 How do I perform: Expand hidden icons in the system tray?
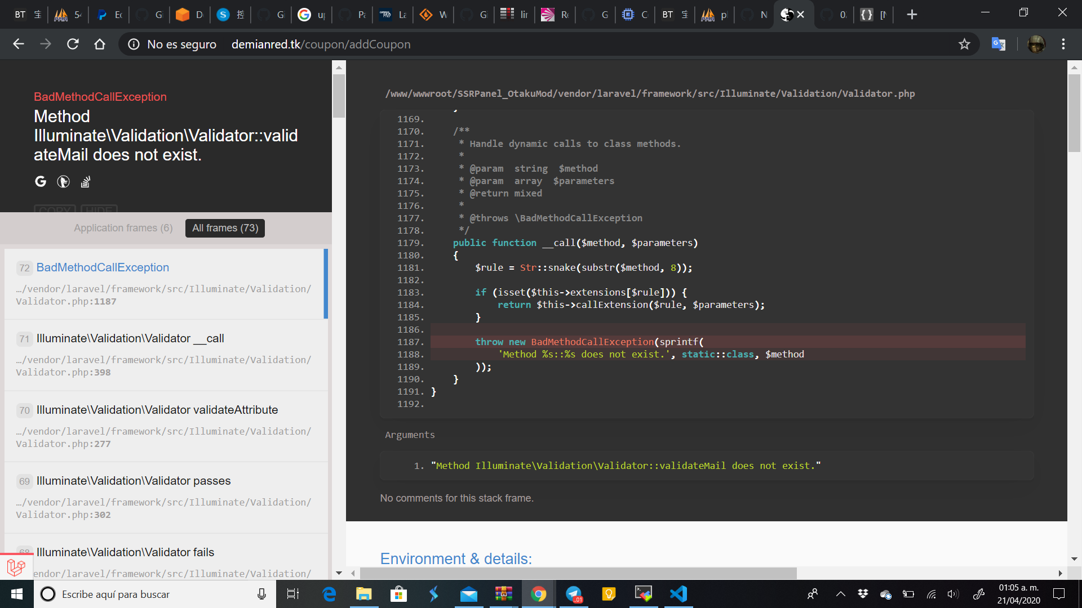[x=840, y=594]
